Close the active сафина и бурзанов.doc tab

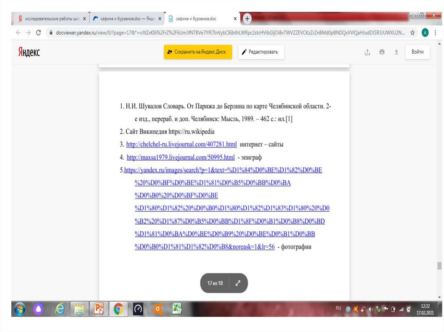pos(235,19)
